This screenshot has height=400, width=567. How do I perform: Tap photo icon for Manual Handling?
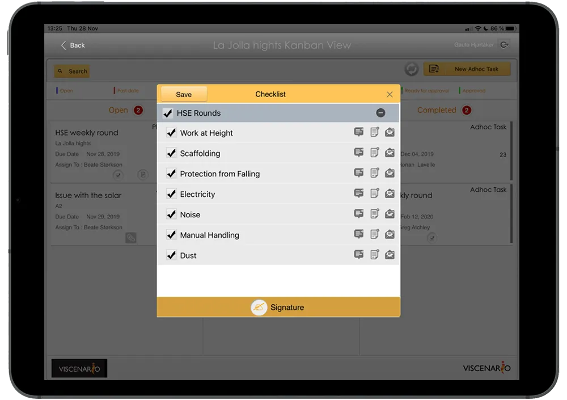point(390,234)
